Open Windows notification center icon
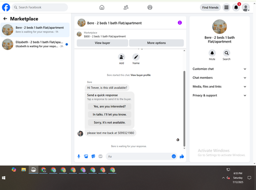The width and height of the screenshot is (256, 190). click(249, 178)
